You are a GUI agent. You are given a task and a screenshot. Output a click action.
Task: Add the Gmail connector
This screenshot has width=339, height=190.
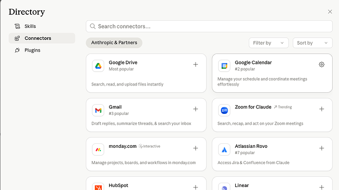coord(196,109)
